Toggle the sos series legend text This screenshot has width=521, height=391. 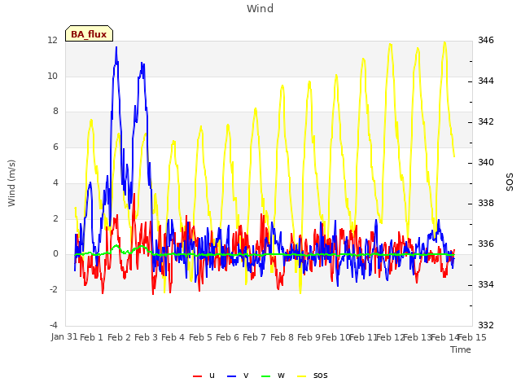(320, 376)
